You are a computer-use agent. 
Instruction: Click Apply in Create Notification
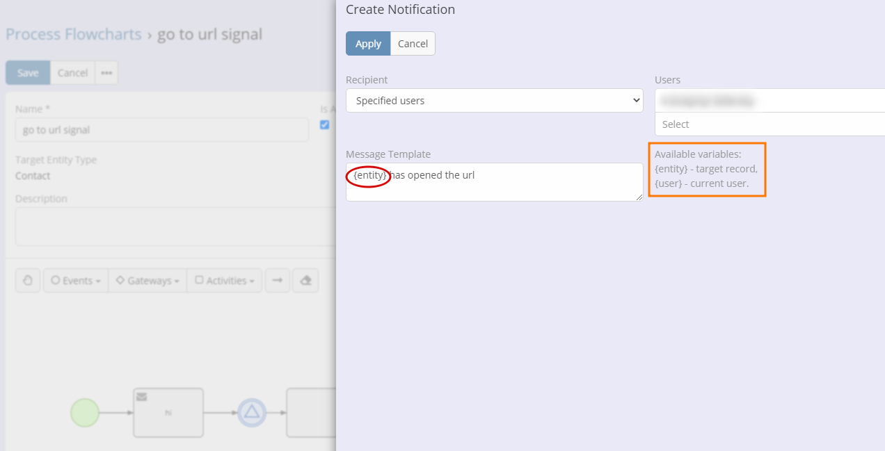[368, 44]
